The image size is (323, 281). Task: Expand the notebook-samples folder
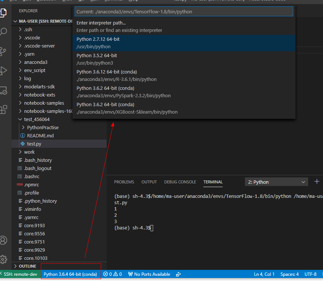click(x=42, y=103)
